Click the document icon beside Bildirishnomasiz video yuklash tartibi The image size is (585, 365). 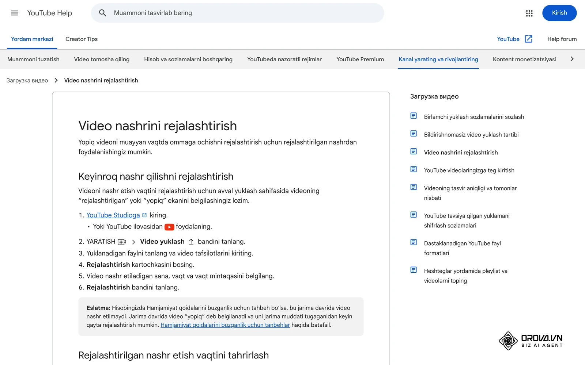click(414, 134)
